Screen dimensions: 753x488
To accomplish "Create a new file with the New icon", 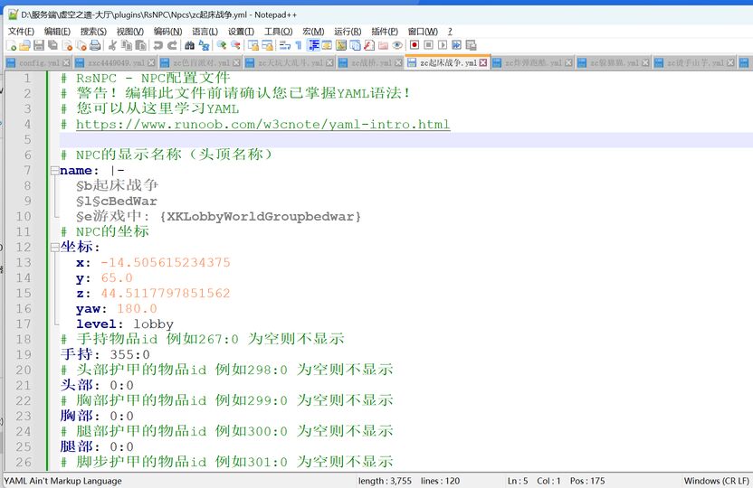I will click(12, 45).
